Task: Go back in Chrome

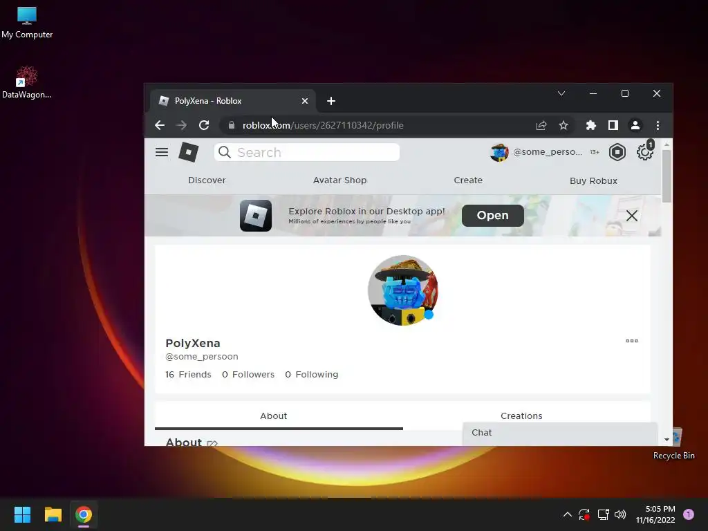Action: 160,125
